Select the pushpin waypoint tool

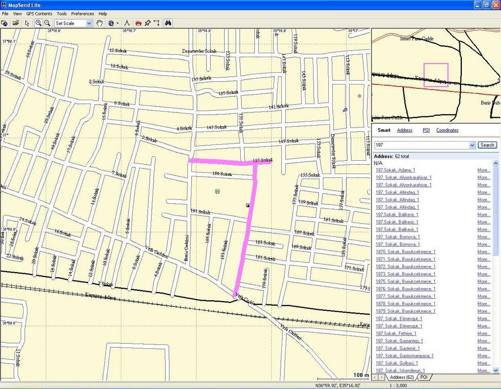click(x=147, y=23)
